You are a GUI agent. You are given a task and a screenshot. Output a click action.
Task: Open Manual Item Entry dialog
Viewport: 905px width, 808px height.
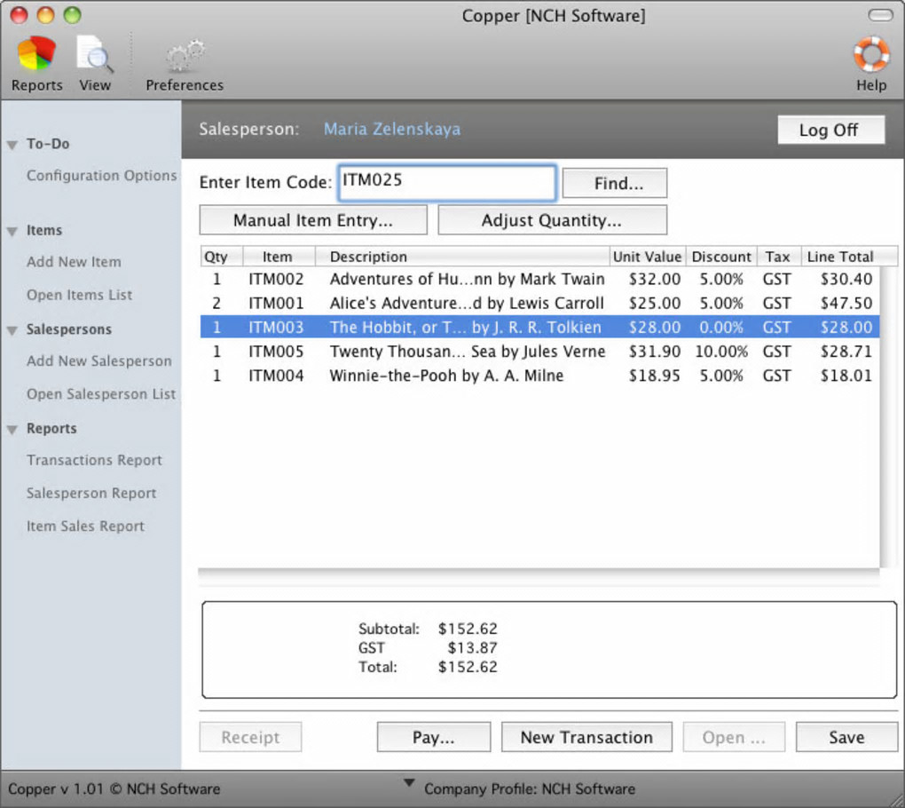(313, 220)
